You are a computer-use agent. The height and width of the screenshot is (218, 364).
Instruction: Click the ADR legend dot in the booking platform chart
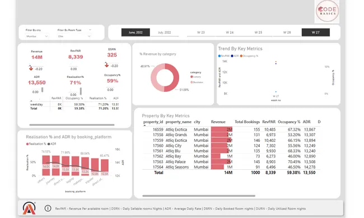coord(49,144)
